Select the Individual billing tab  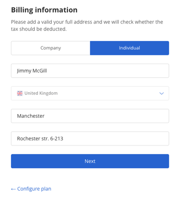coord(129,48)
